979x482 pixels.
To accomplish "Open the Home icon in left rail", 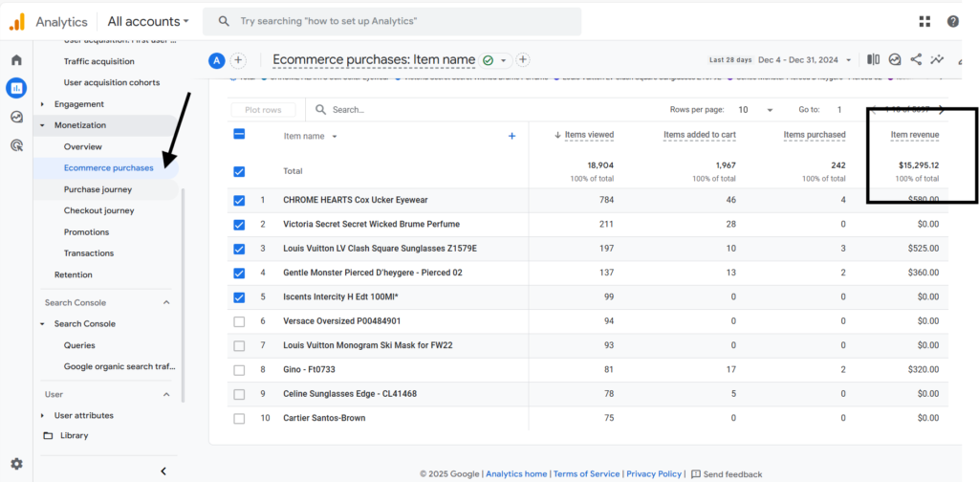I will (x=17, y=60).
